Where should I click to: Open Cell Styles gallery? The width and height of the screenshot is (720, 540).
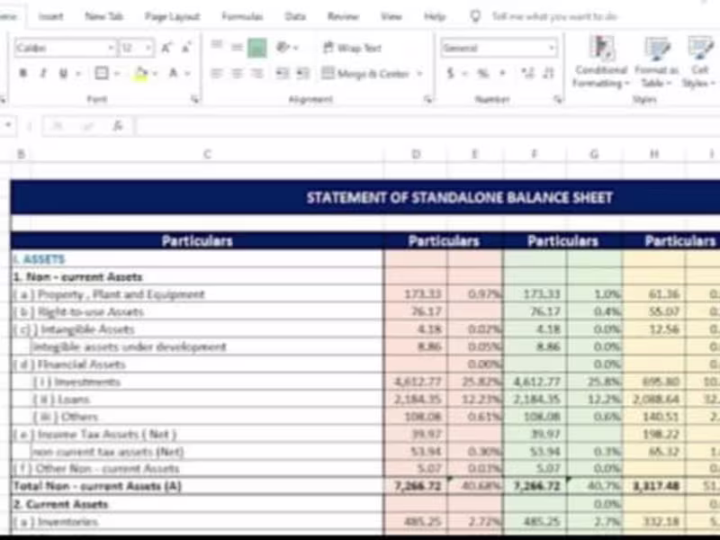tap(699, 62)
